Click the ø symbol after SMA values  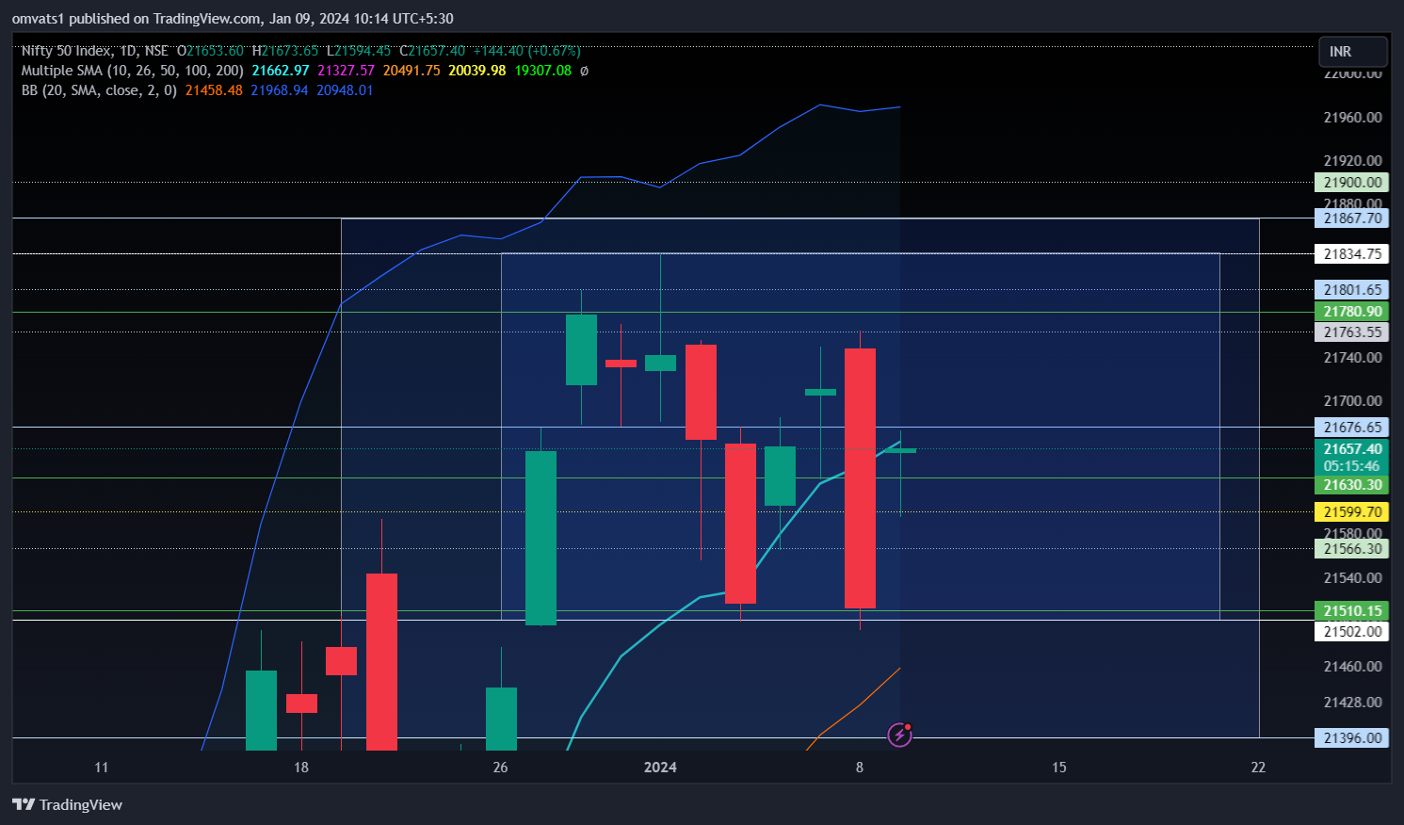584,71
